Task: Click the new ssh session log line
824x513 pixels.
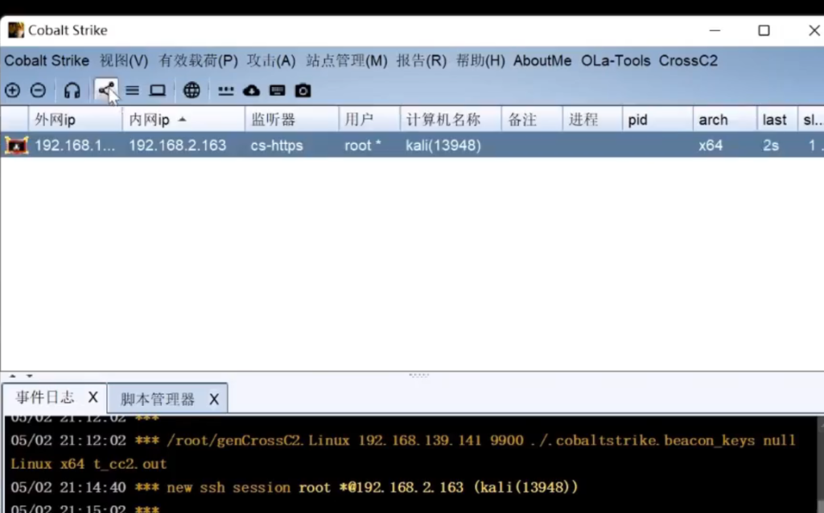Action: (295, 487)
